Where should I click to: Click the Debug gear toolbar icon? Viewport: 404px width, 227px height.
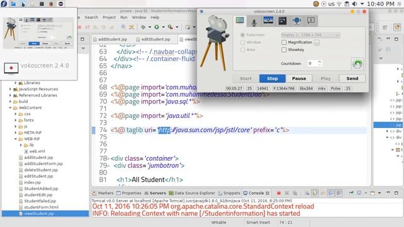coord(143,26)
